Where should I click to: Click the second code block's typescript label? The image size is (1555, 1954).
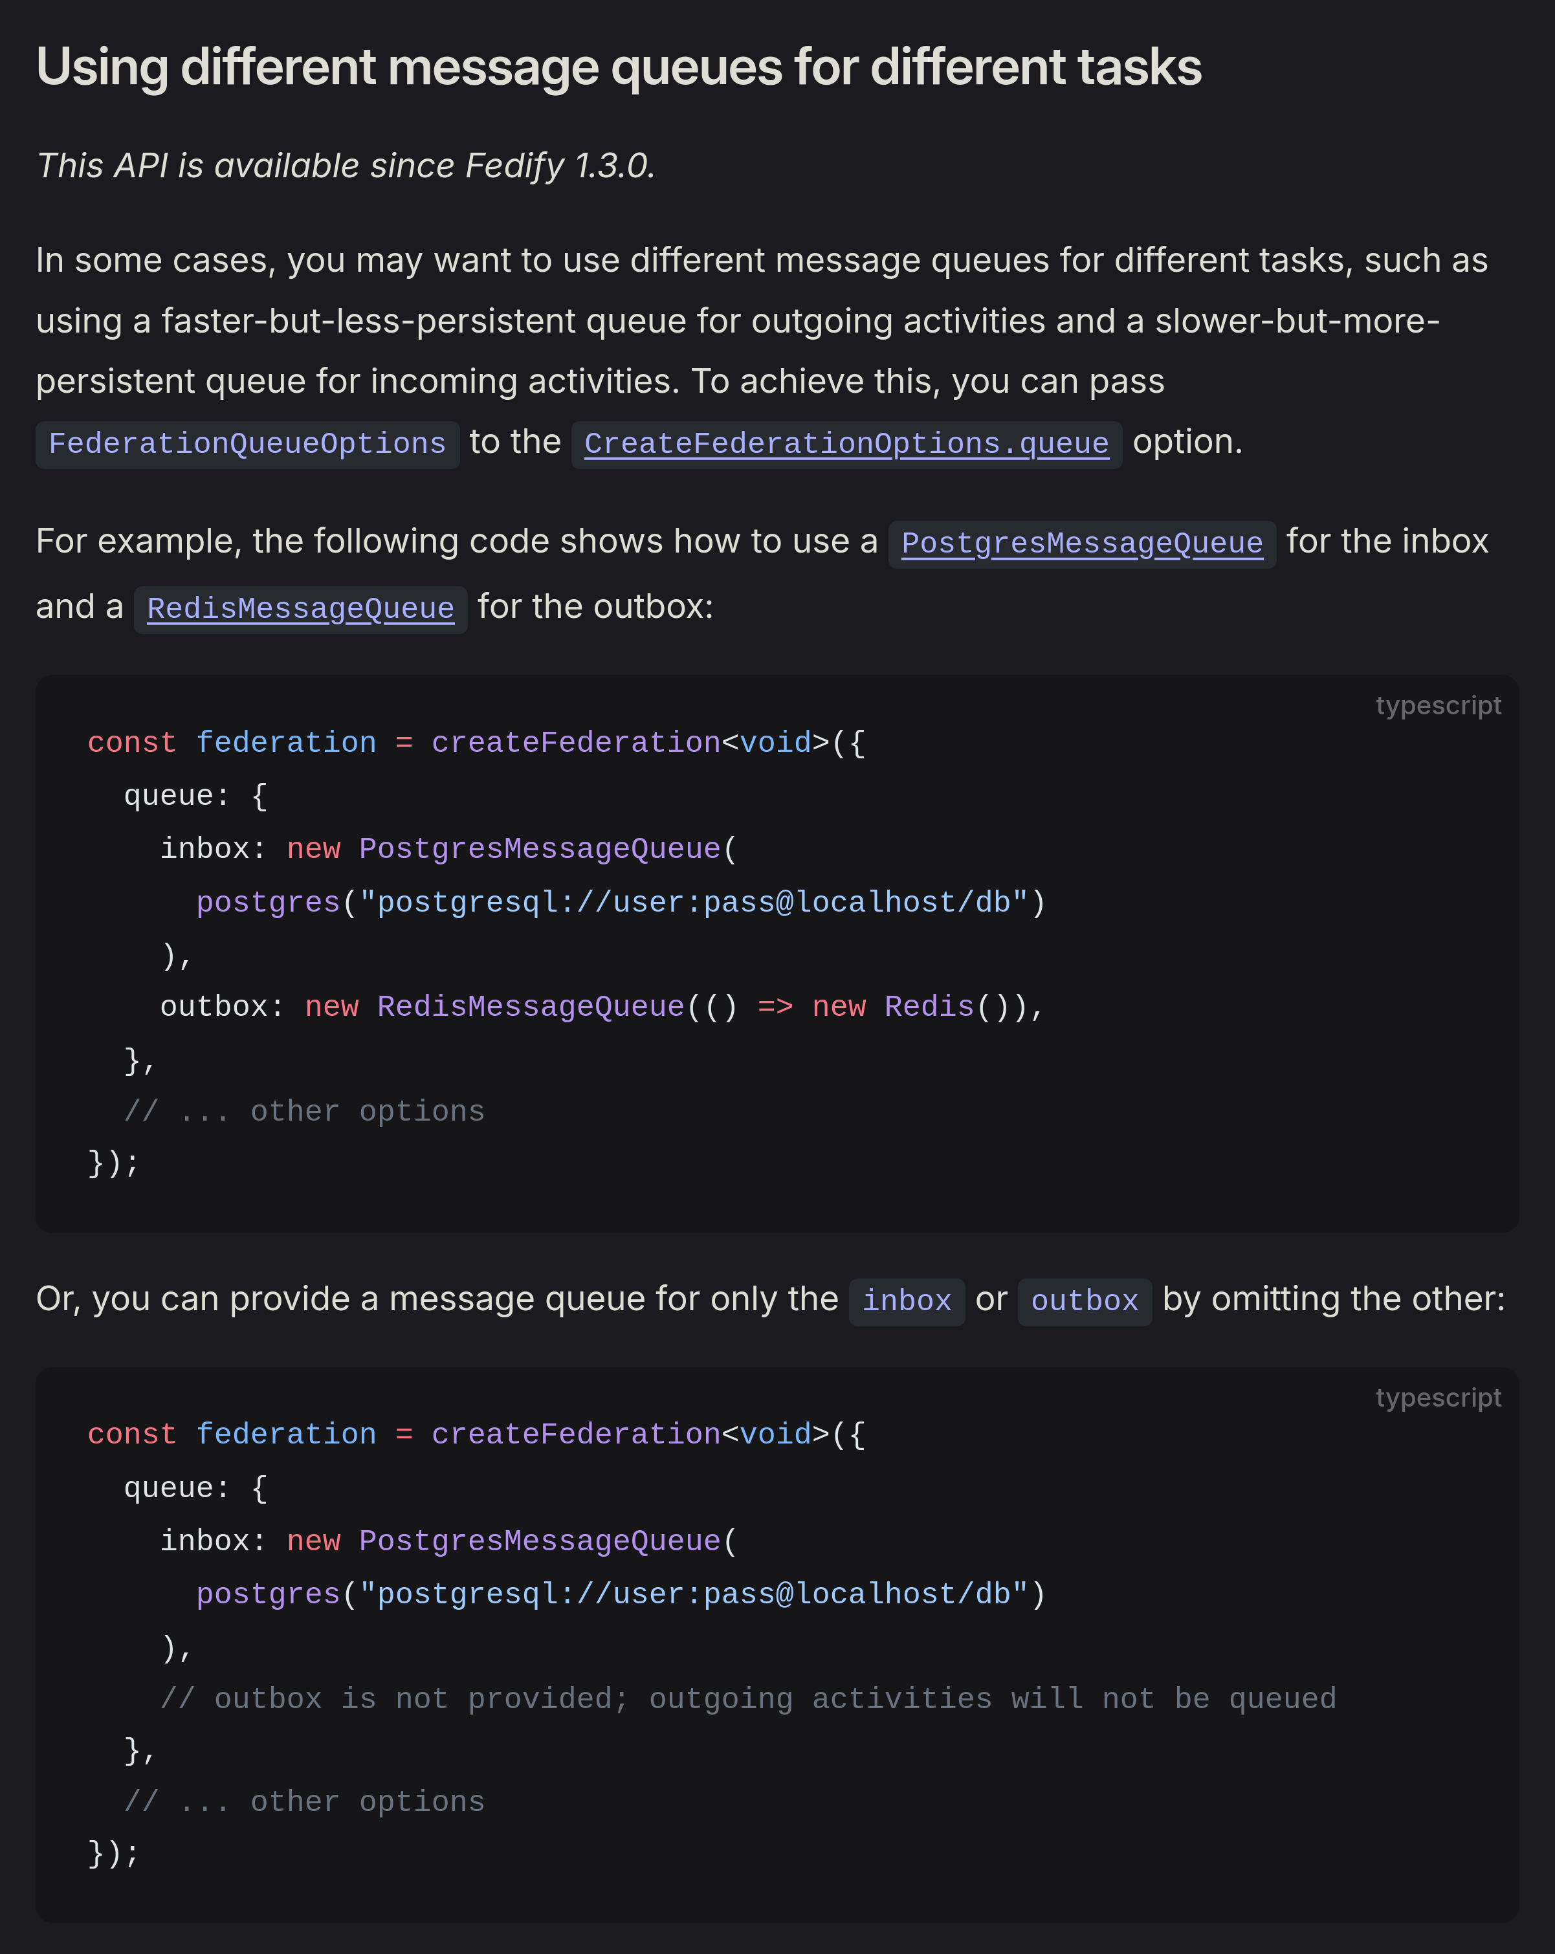[x=1437, y=1398]
